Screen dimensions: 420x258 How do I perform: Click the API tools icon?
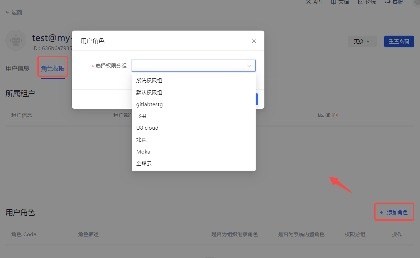(308, 2)
